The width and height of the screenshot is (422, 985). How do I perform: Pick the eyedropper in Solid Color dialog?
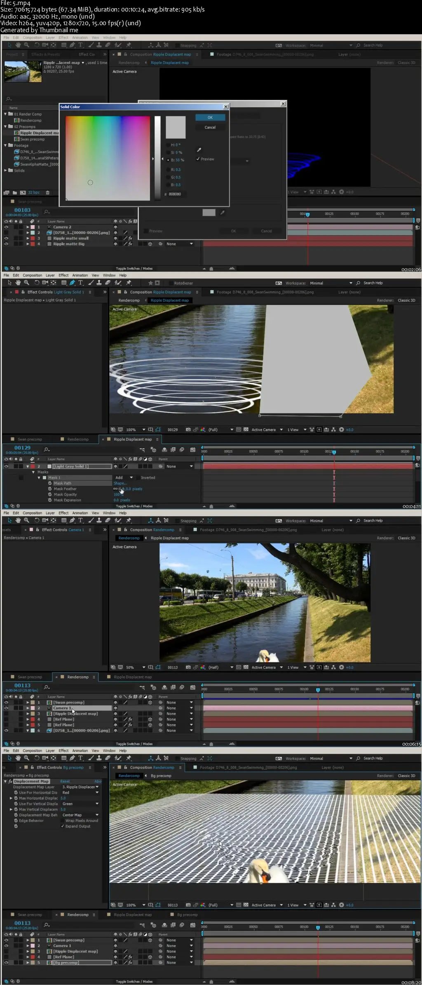pyautogui.click(x=199, y=150)
